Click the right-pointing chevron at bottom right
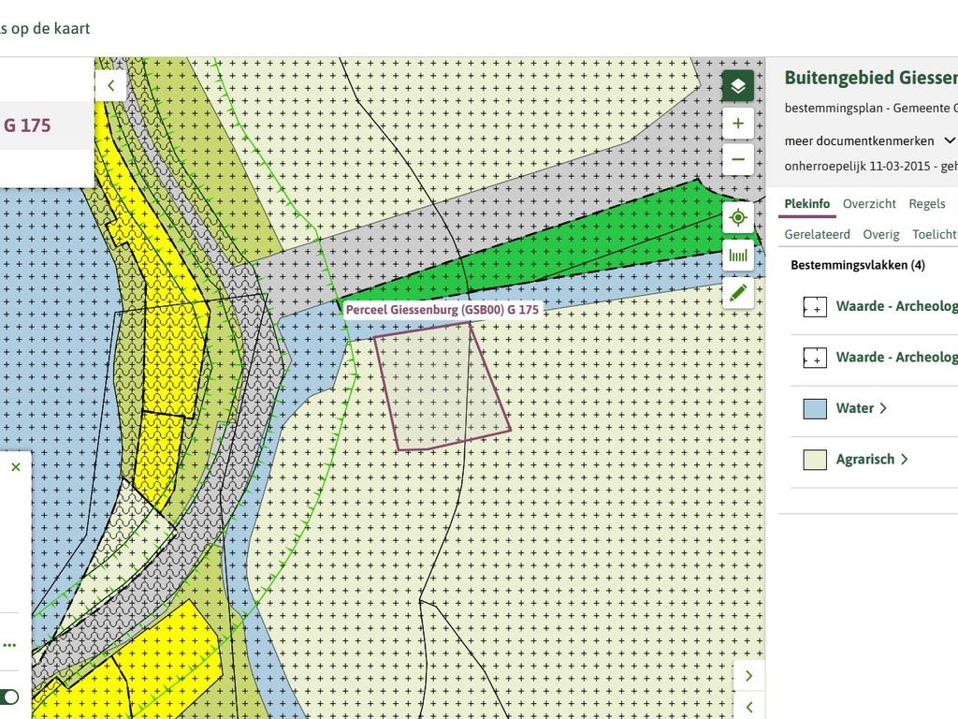The image size is (958, 719). 748,675
